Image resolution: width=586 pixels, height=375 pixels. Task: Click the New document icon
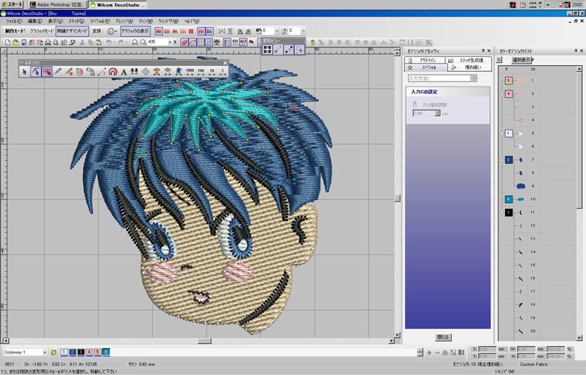[x=7, y=42]
